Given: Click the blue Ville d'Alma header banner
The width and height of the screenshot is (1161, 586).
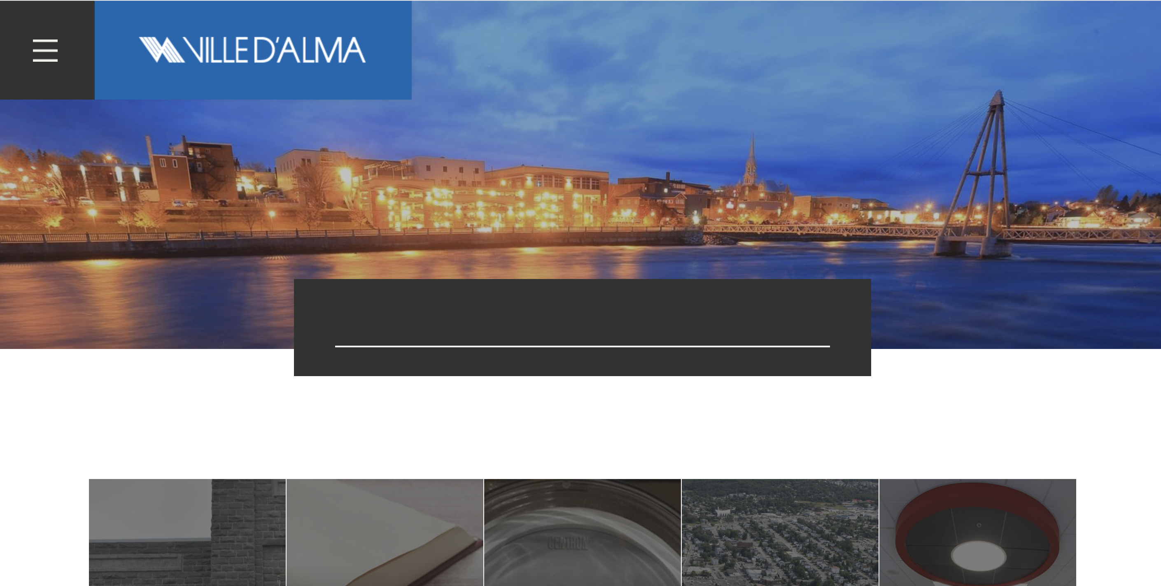Looking at the screenshot, I should pos(253,50).
